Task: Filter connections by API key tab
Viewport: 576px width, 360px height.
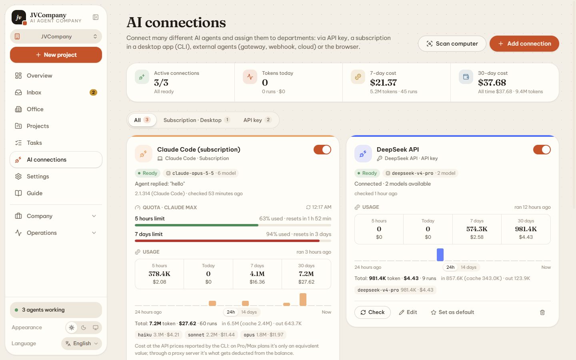Action: pos(257,120)
